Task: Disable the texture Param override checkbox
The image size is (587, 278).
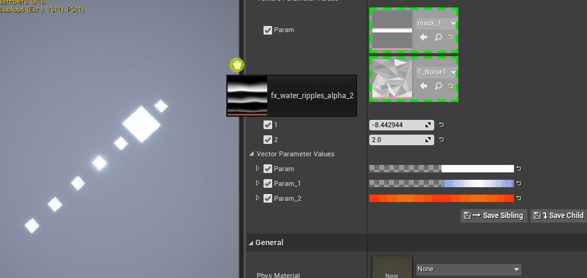Action: [268, 30]
